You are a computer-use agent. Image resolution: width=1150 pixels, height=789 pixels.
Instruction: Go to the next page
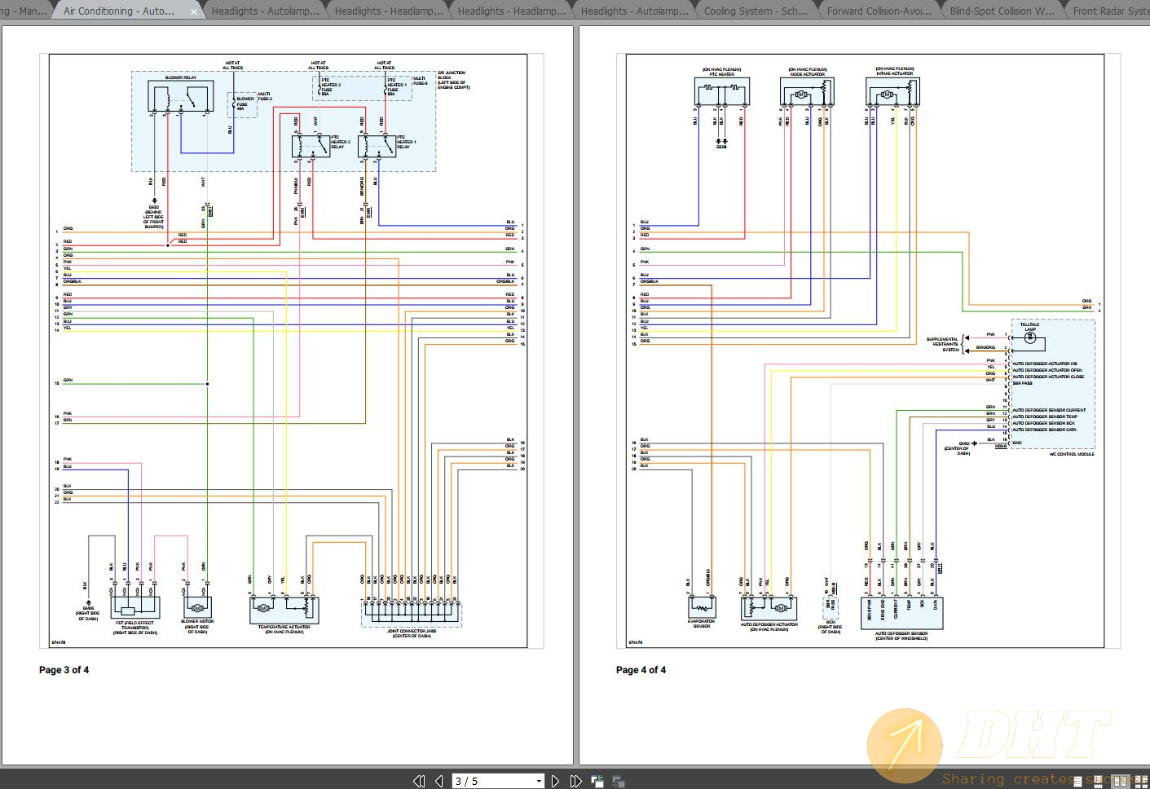click(556, 781)
